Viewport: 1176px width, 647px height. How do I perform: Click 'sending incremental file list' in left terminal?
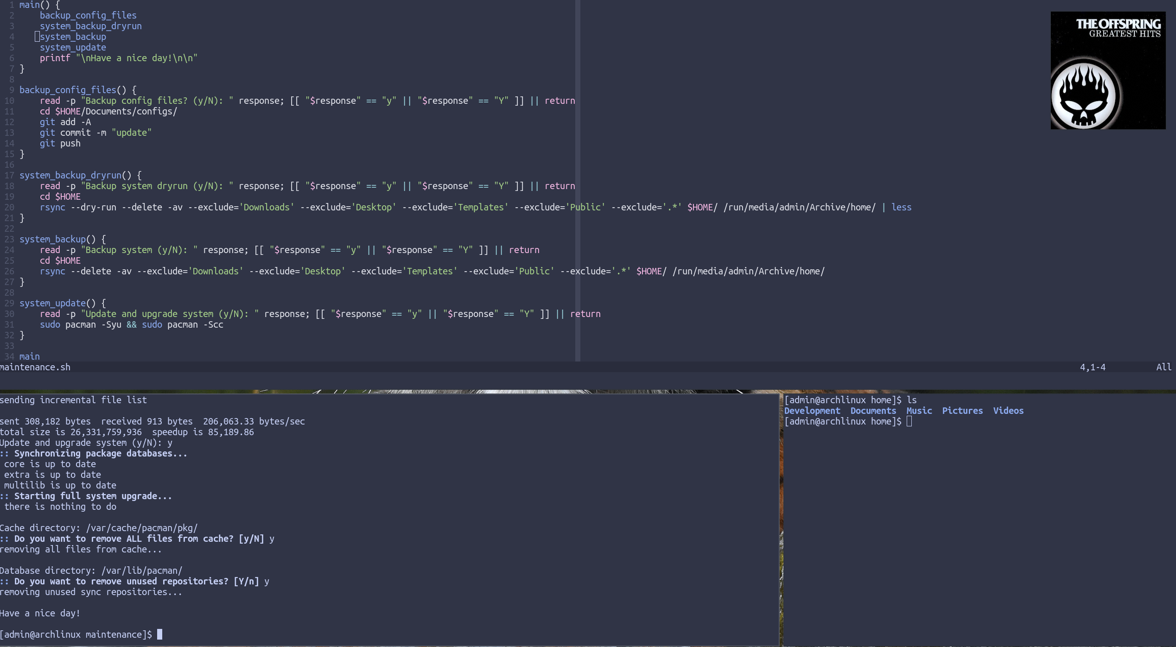point(73,400)
